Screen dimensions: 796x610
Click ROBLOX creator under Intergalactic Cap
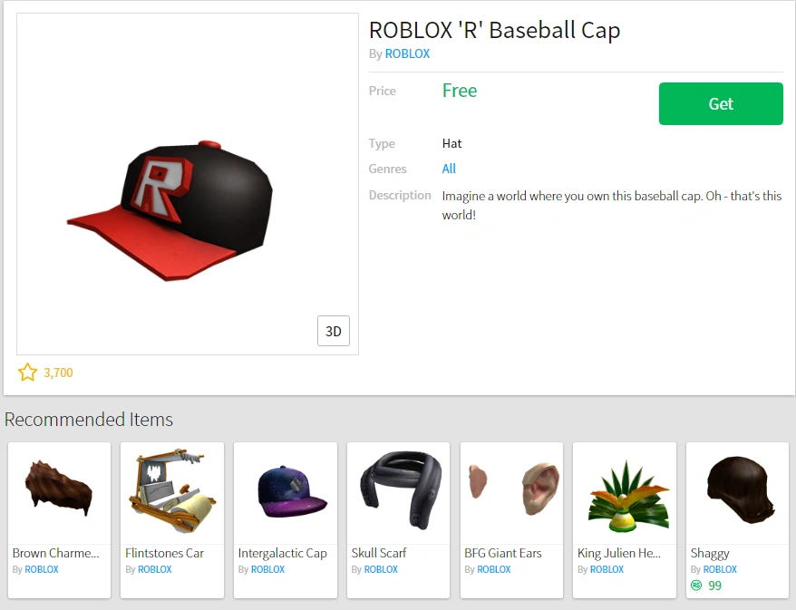[x=267, y=569]
